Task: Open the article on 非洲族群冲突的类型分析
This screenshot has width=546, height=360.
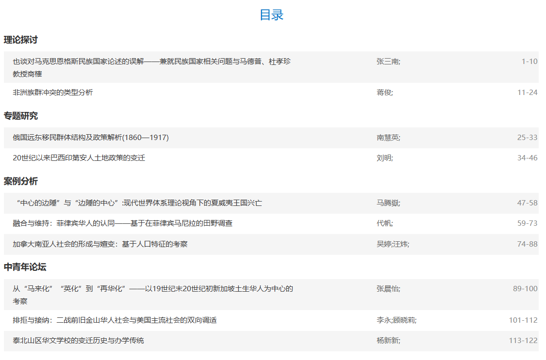Action: [x=52, y=93]
